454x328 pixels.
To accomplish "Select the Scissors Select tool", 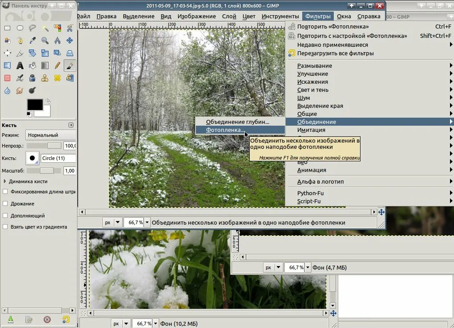I will click(x=70, y=28).
